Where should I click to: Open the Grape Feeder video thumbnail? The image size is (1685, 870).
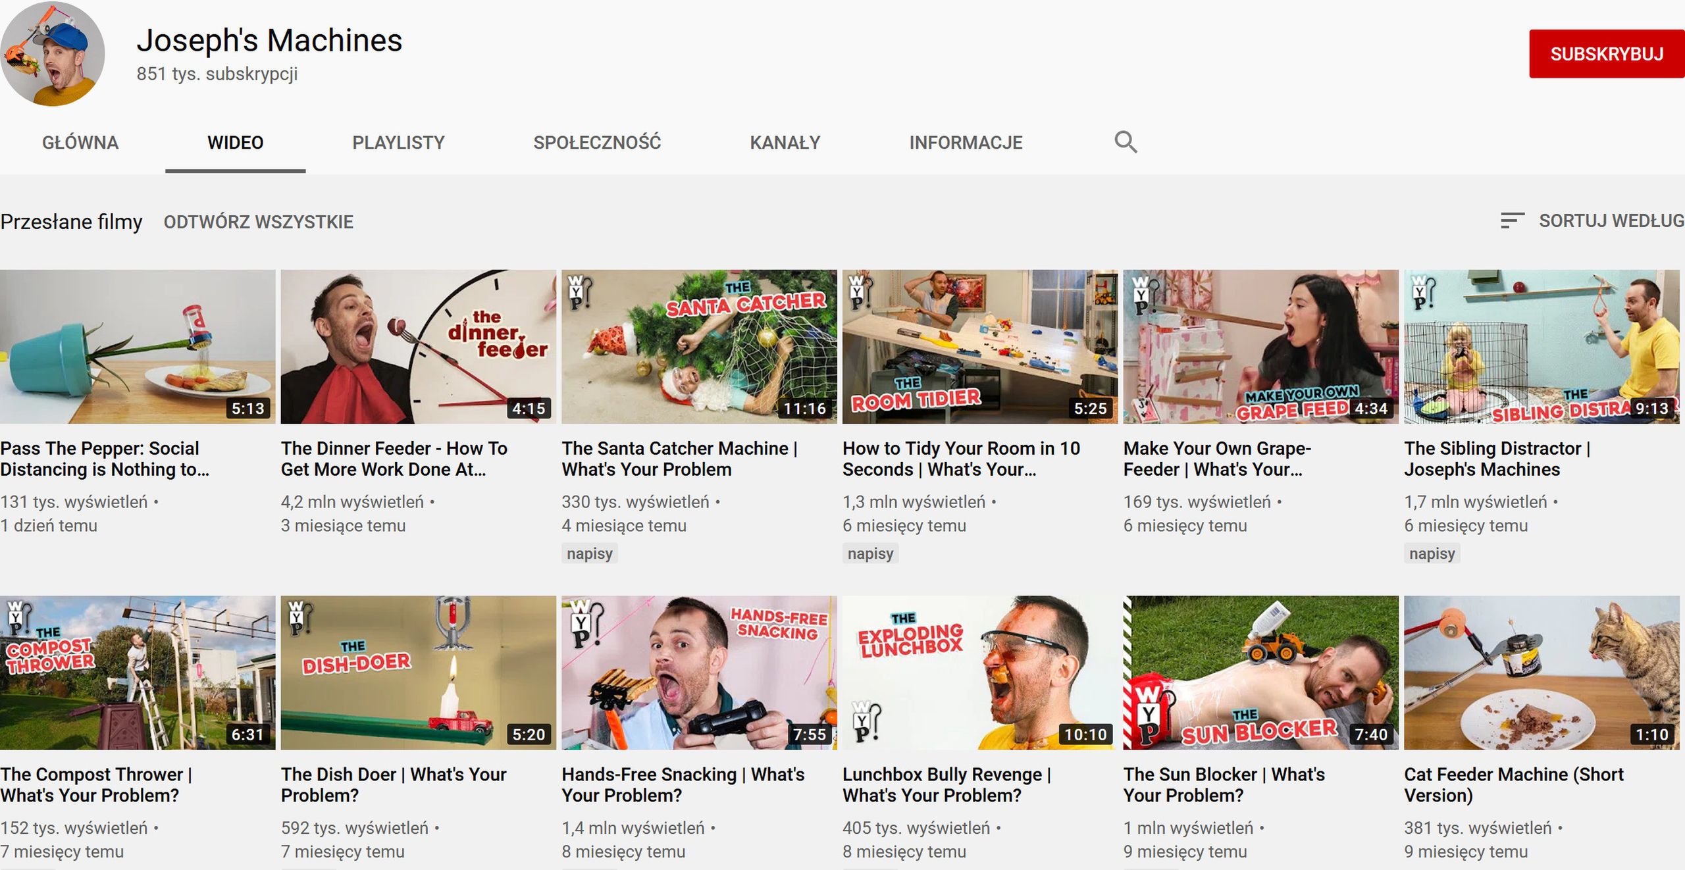coord(1261,346)
